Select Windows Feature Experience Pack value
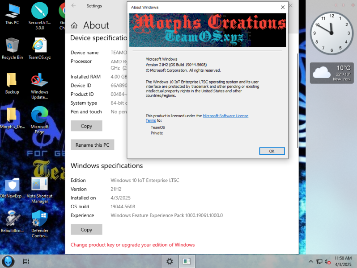Image resolution: width=357 pixels, height=268 pixels. point(167,215)
